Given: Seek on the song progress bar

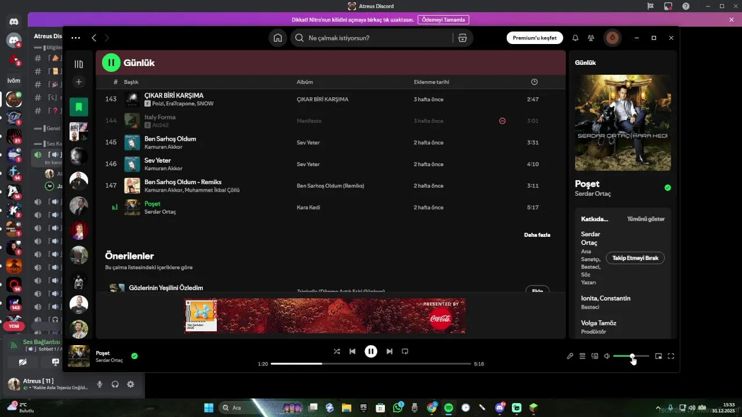Looking at the screenshot, I should (x=371, y=364).
